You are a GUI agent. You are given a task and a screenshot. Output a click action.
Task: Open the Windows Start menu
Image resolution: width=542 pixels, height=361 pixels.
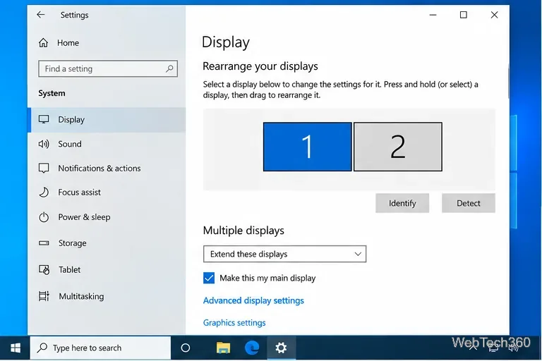tap(16, 348)
